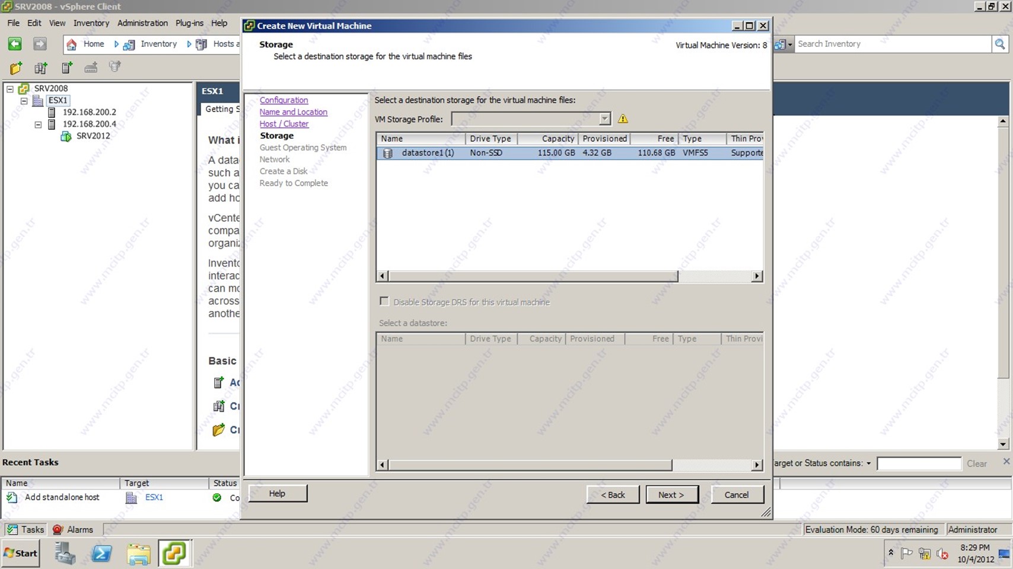Viewport: 1013px width, 569px height.
Task: Click the SRV2008 vCenter server icon
Action: tap(24, 88)
